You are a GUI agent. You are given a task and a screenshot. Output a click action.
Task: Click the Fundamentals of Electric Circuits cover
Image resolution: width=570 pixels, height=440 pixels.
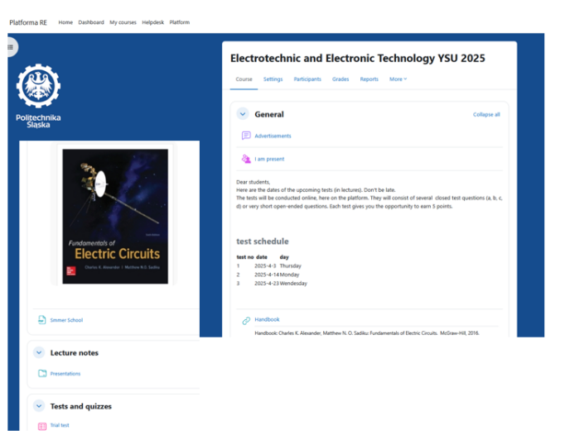[x=115, y=217]
